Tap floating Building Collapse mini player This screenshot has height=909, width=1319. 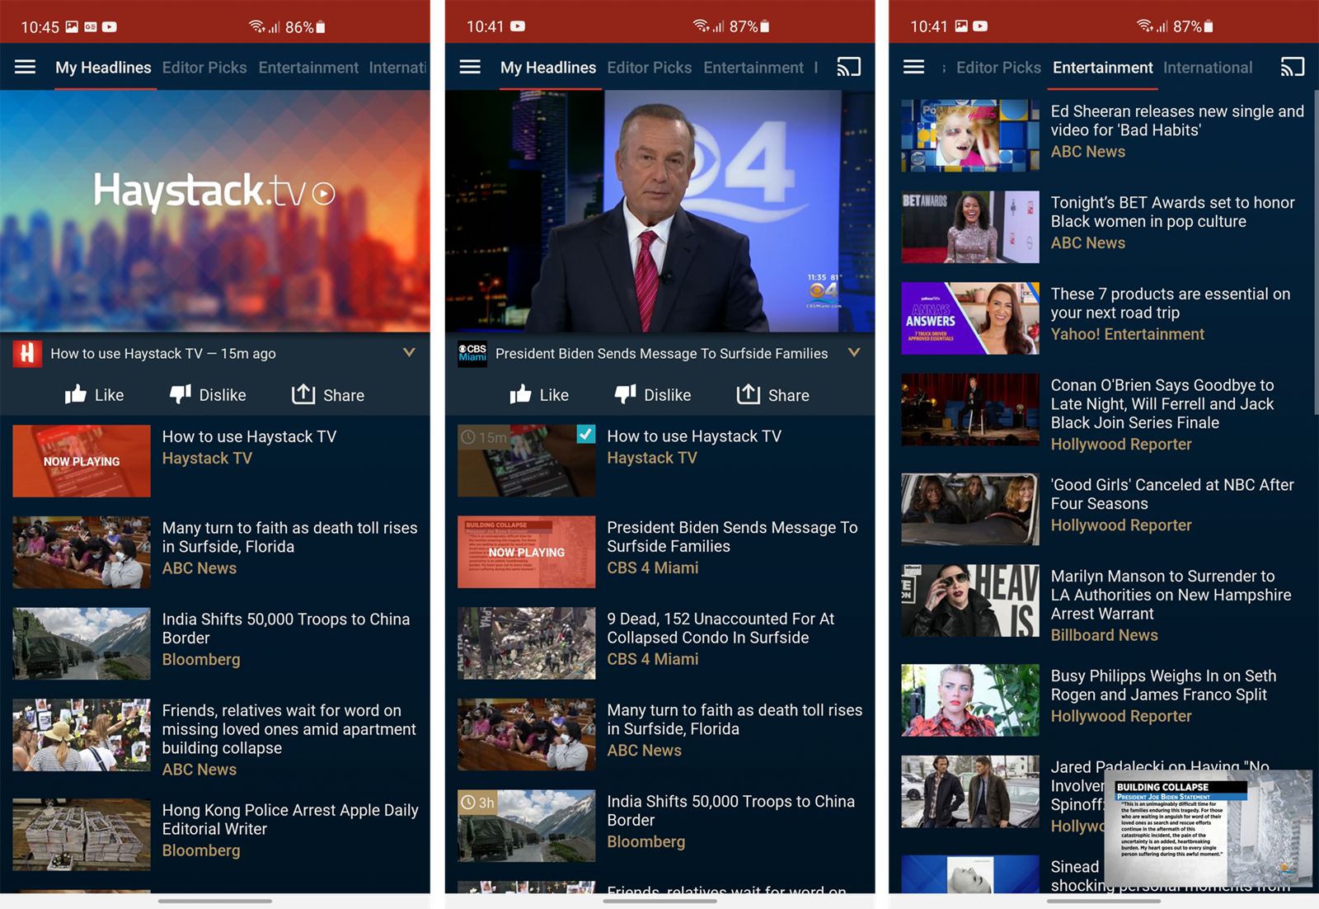[x=1208, y=828]
